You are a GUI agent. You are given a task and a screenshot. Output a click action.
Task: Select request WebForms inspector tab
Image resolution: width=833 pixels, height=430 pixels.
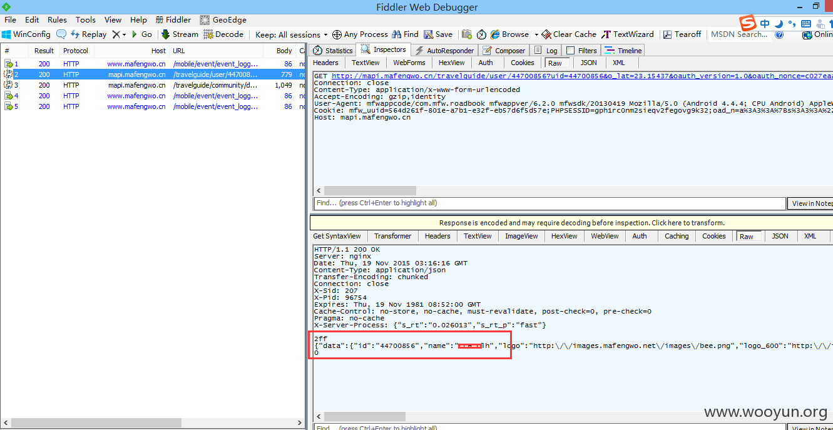tap(409, 63)
